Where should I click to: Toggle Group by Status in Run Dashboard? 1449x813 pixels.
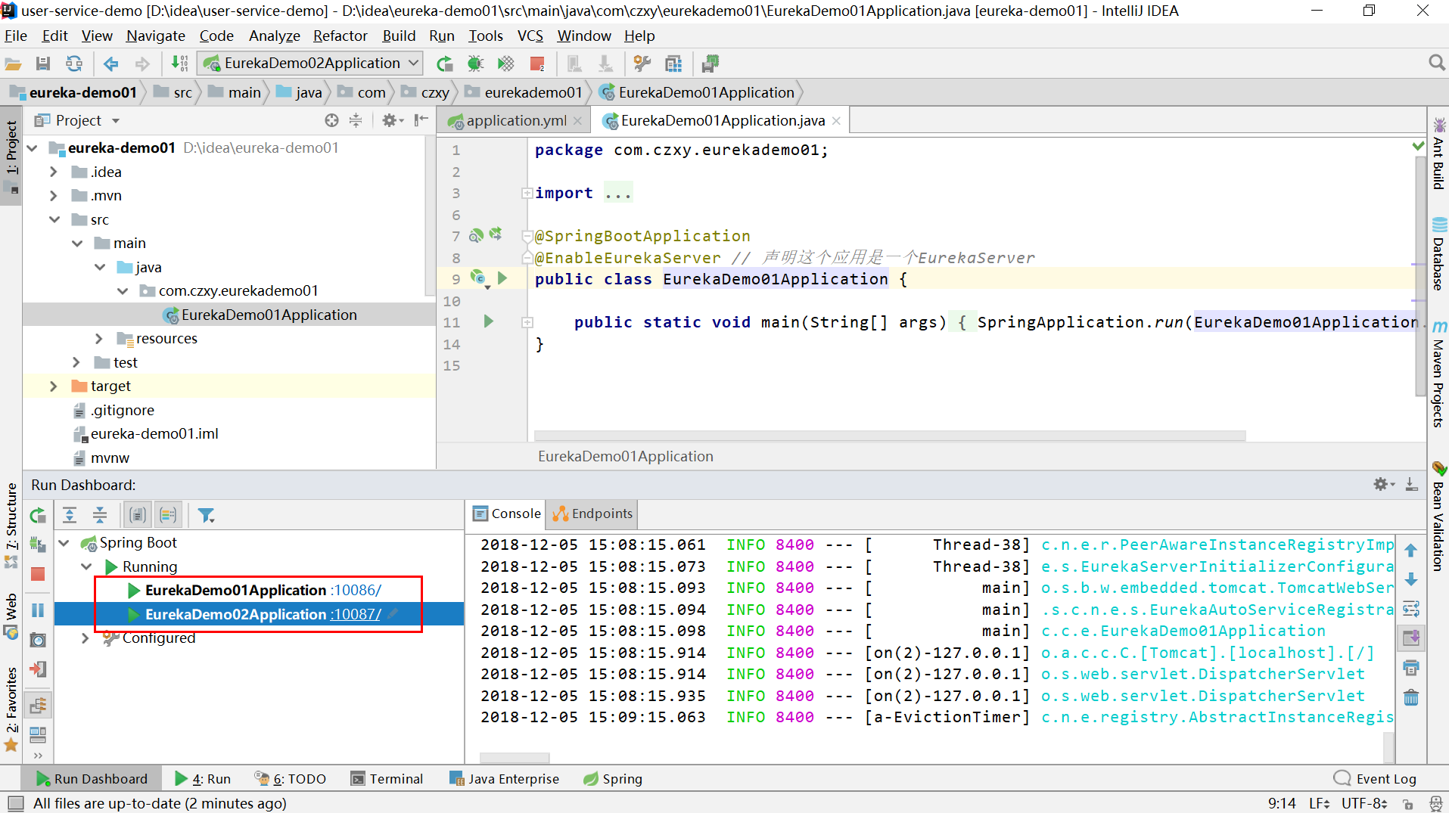click(168, 515)
